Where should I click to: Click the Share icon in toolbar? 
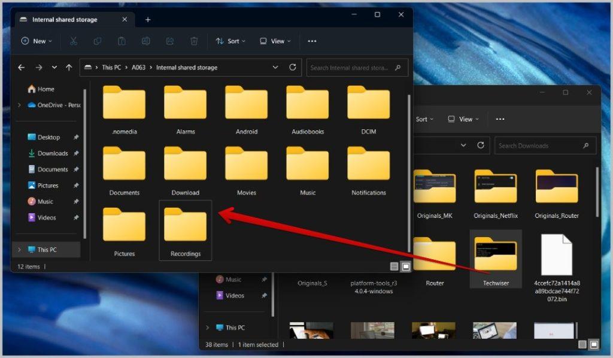[x=169, y=41]
